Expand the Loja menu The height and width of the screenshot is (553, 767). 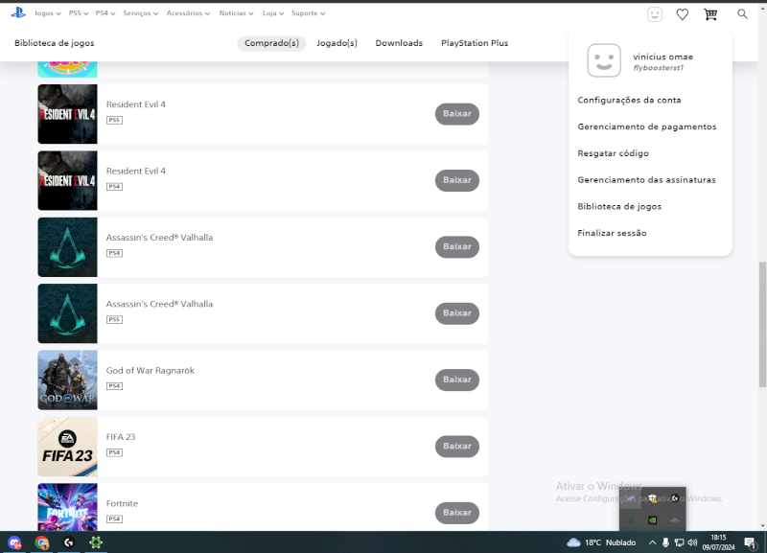(x=273, y=13)
